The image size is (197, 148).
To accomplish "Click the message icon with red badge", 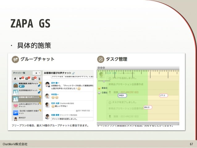I will point(27,78).
